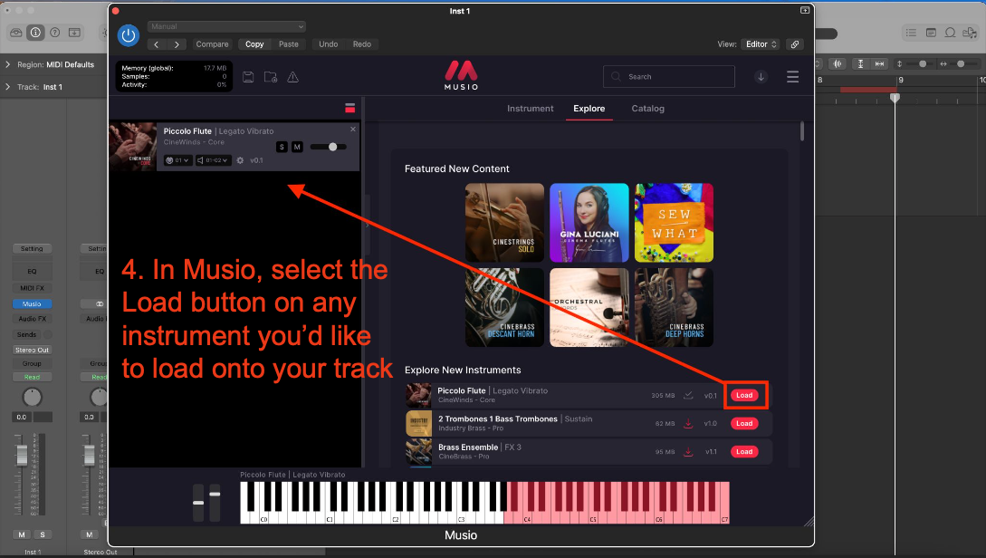Image resolution: width=986 pixels, height=558 pixels.
Task: Click the Musio content scrollbar
Action: pyautogui.click(x=802, y=131)
